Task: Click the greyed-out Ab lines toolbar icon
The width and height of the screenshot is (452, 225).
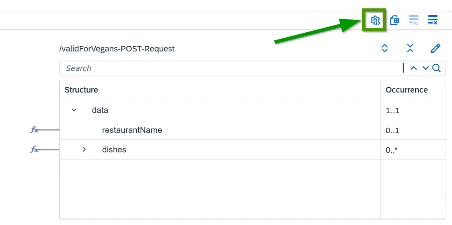Action: tap(414, 20)
